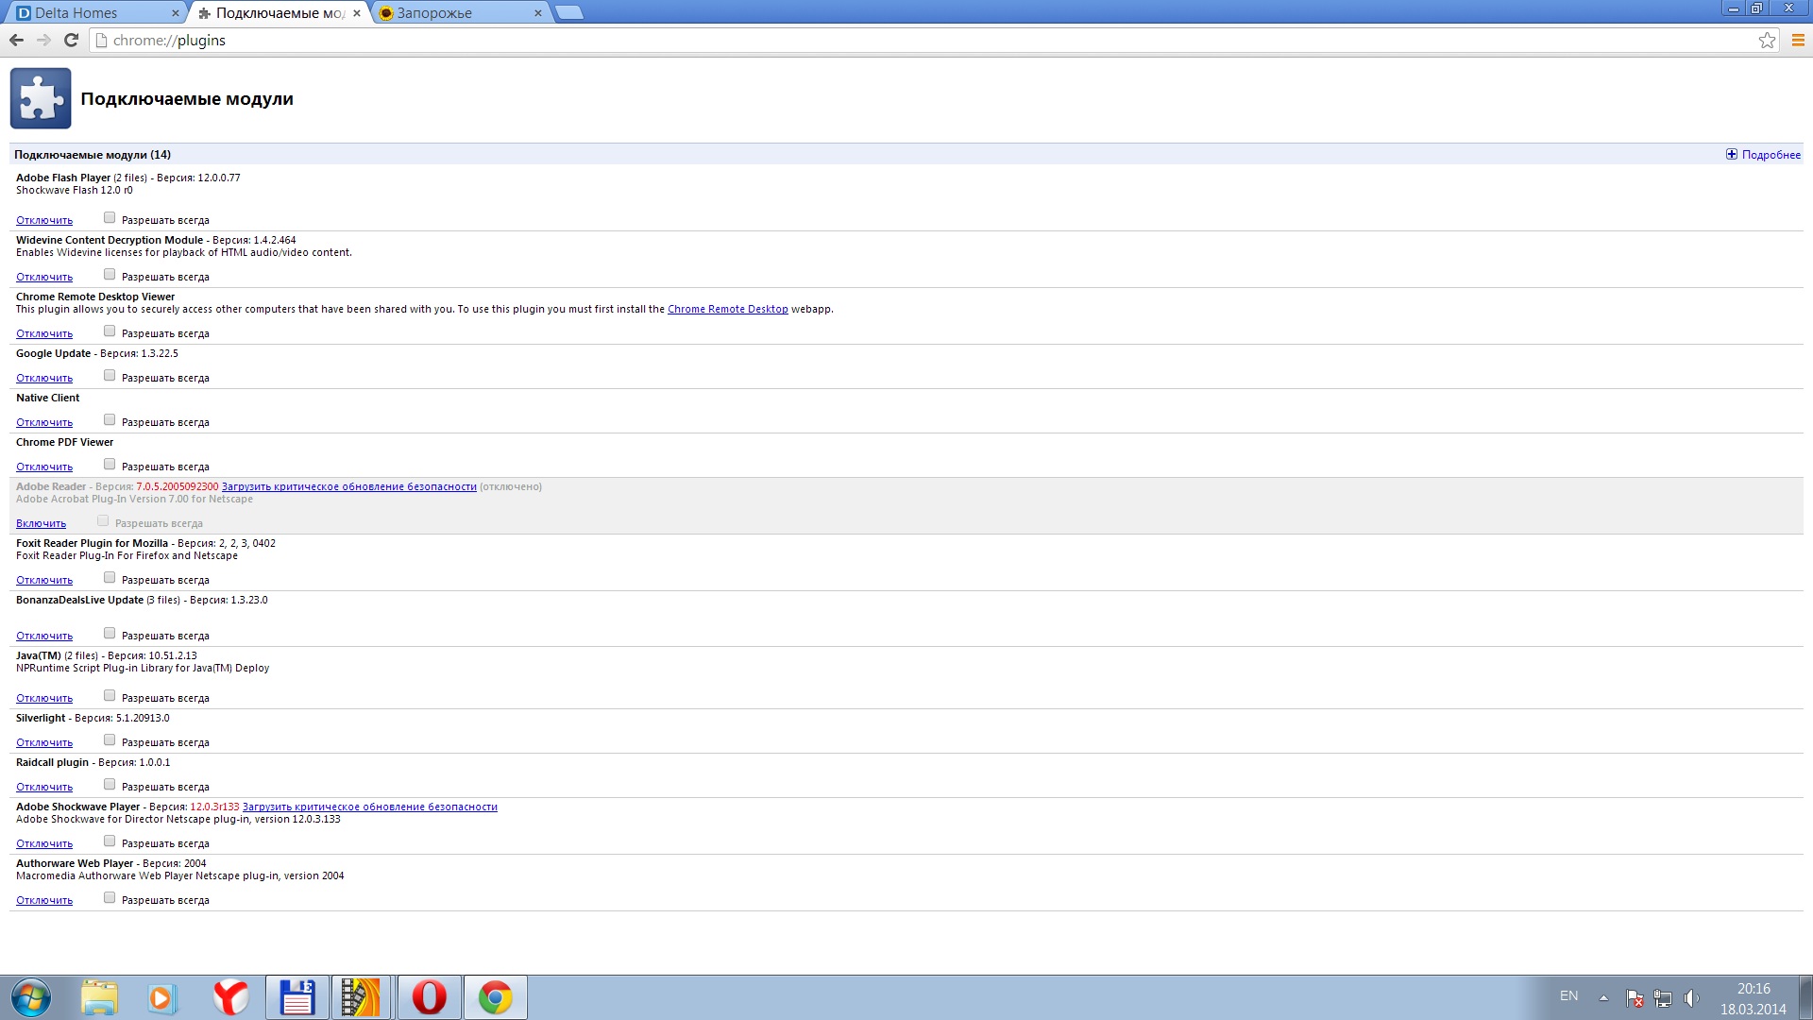Open the Chrome Remote Desktop link
The height and width of the screenshot is (1020, 1813).
(727, 309)
